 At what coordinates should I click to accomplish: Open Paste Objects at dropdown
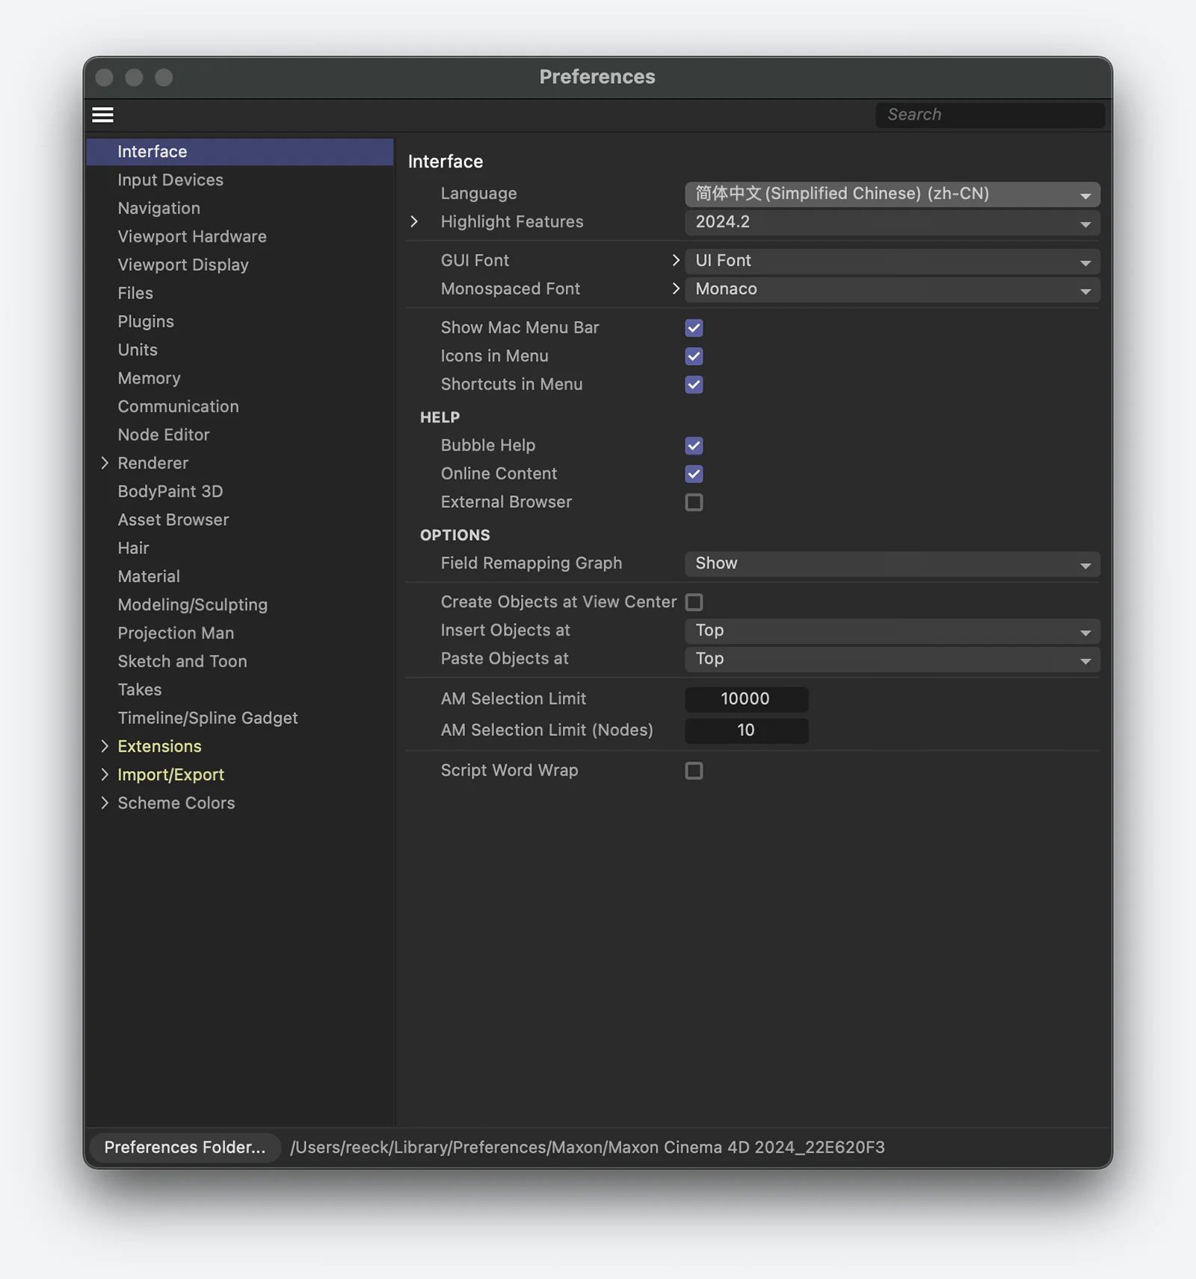pos(892,659)
